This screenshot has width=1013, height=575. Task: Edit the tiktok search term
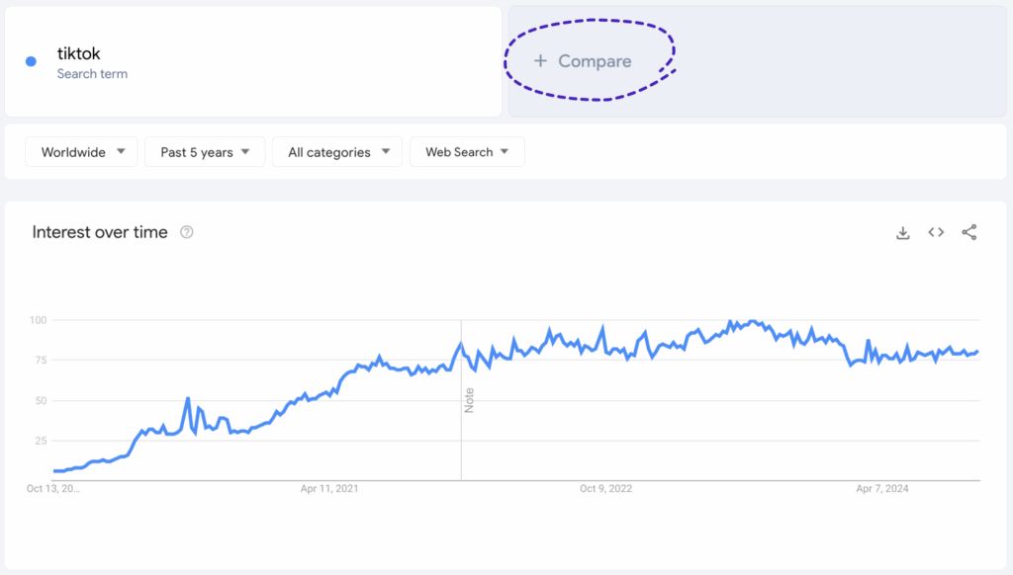253,62
